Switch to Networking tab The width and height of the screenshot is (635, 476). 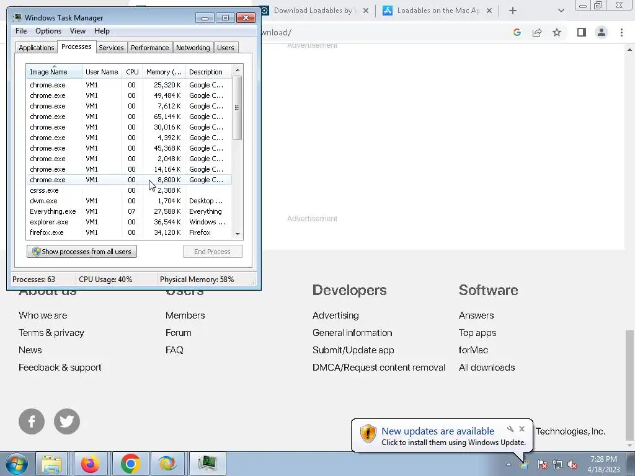coord(193,48)
